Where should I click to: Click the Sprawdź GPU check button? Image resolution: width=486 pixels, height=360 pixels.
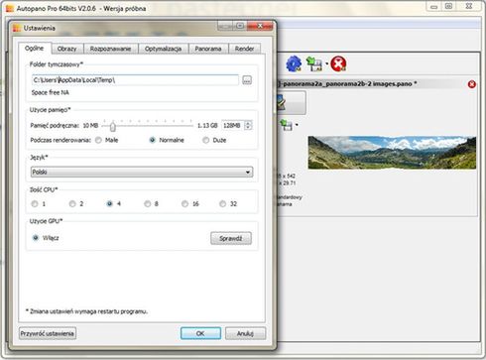tap(231, 238)
